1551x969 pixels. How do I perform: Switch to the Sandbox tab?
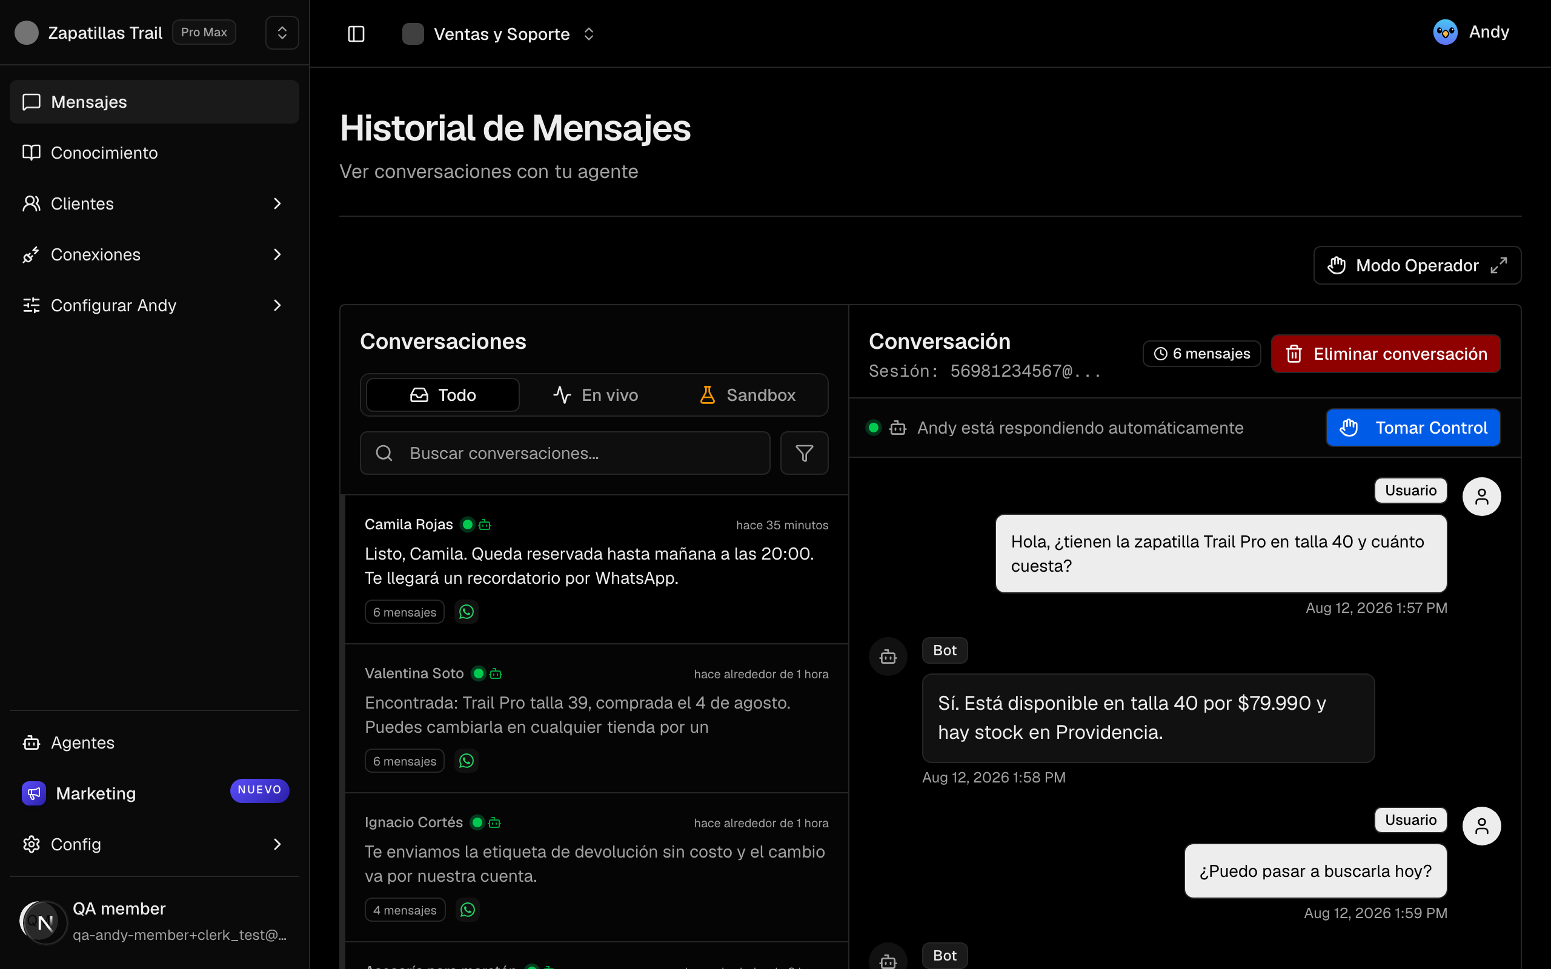tap(747, 395)
